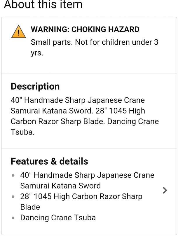Click first bullet dot in features list
Viewport: 178px width, 237px height.
[x=13, y=175]
